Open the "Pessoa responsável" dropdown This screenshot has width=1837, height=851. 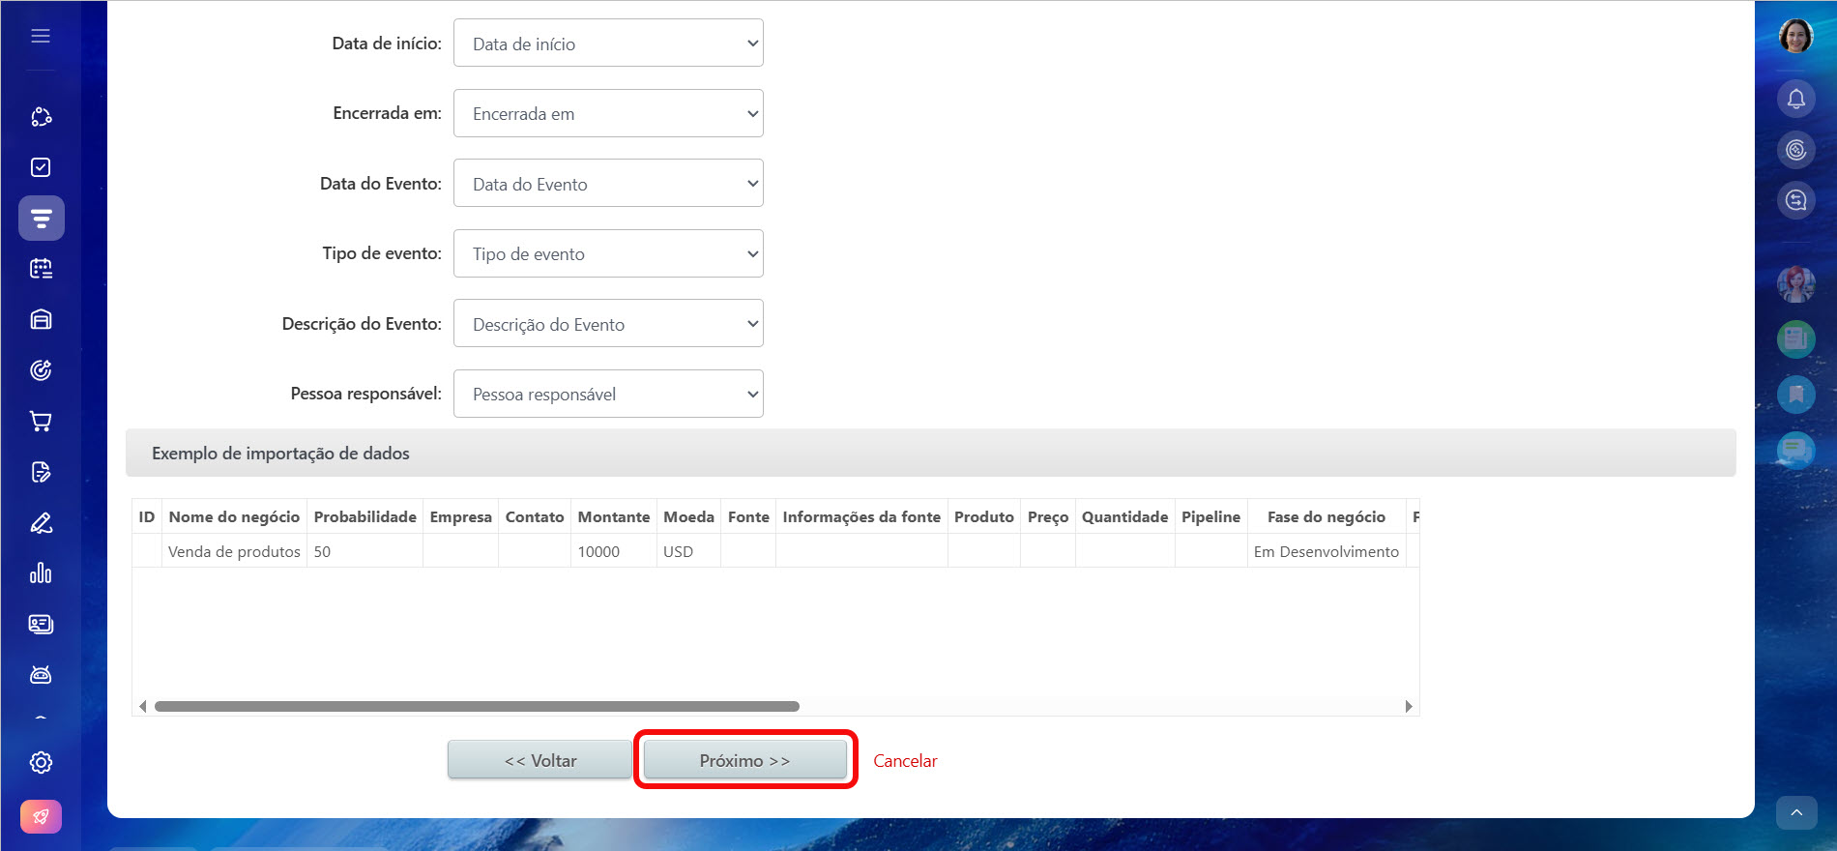[608, 394]
